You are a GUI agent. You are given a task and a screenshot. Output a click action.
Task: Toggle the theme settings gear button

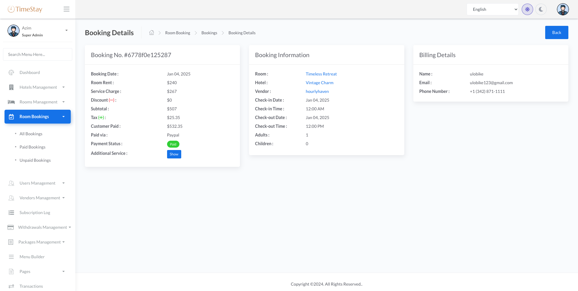pyautogui.click(x=527, y=9)
